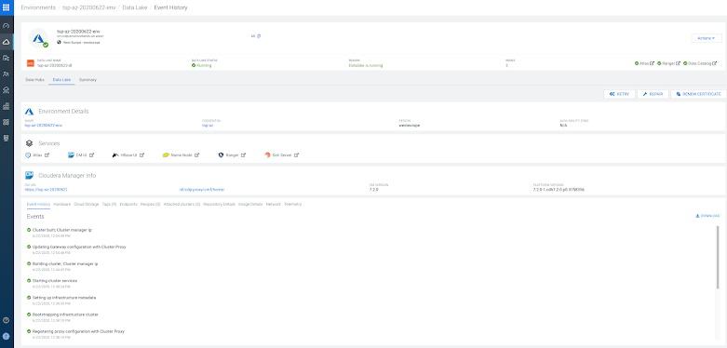
Task: Open the Name Node service icon
Action: [166, 155]
